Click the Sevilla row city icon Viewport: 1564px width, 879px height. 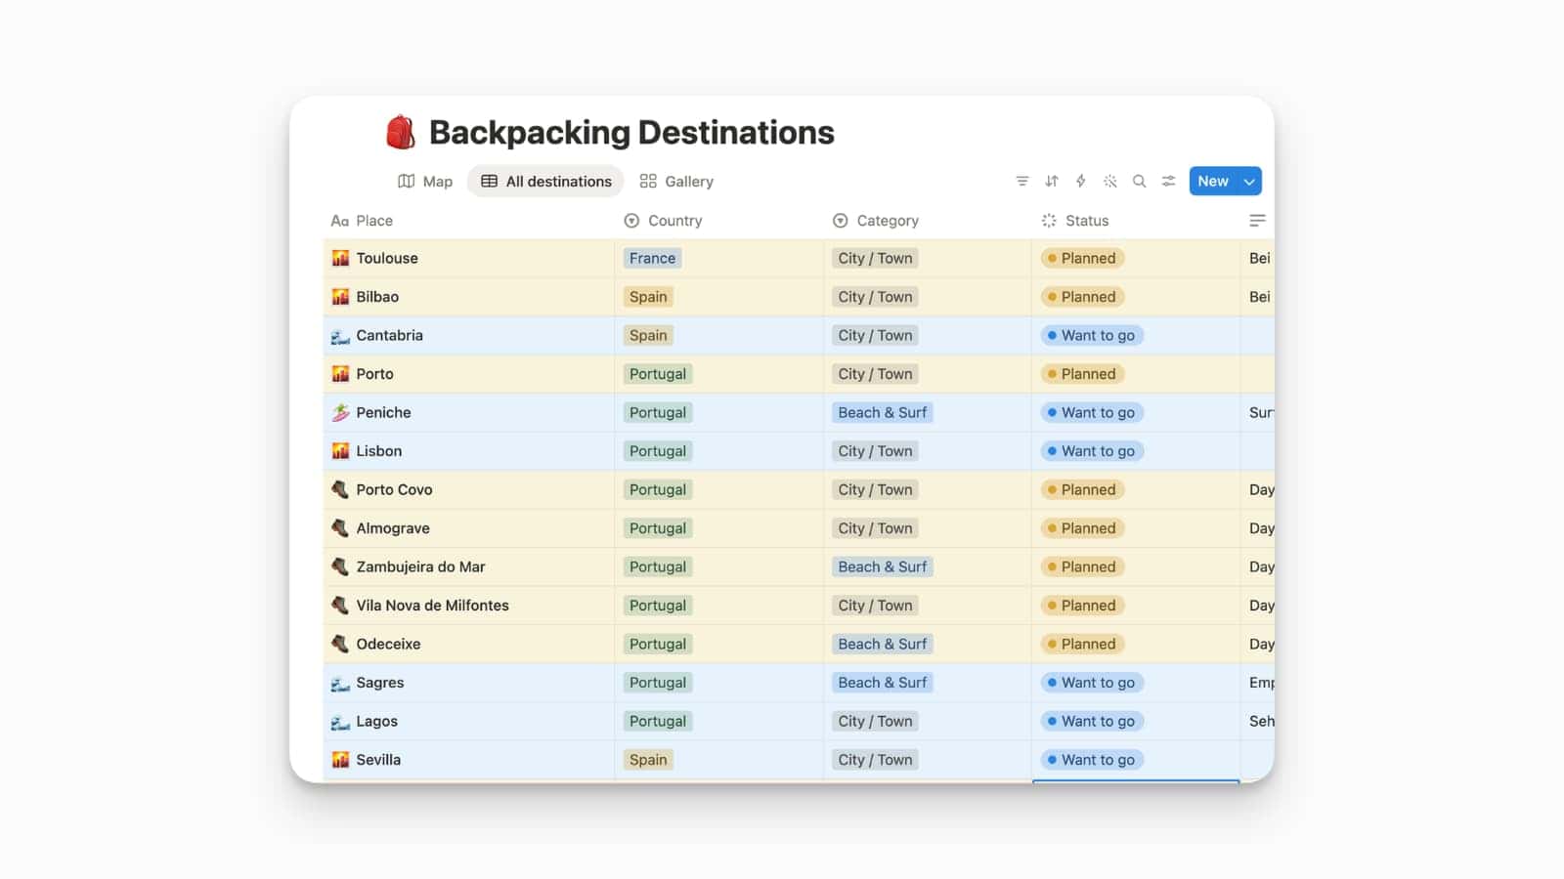tap(340, 761)
